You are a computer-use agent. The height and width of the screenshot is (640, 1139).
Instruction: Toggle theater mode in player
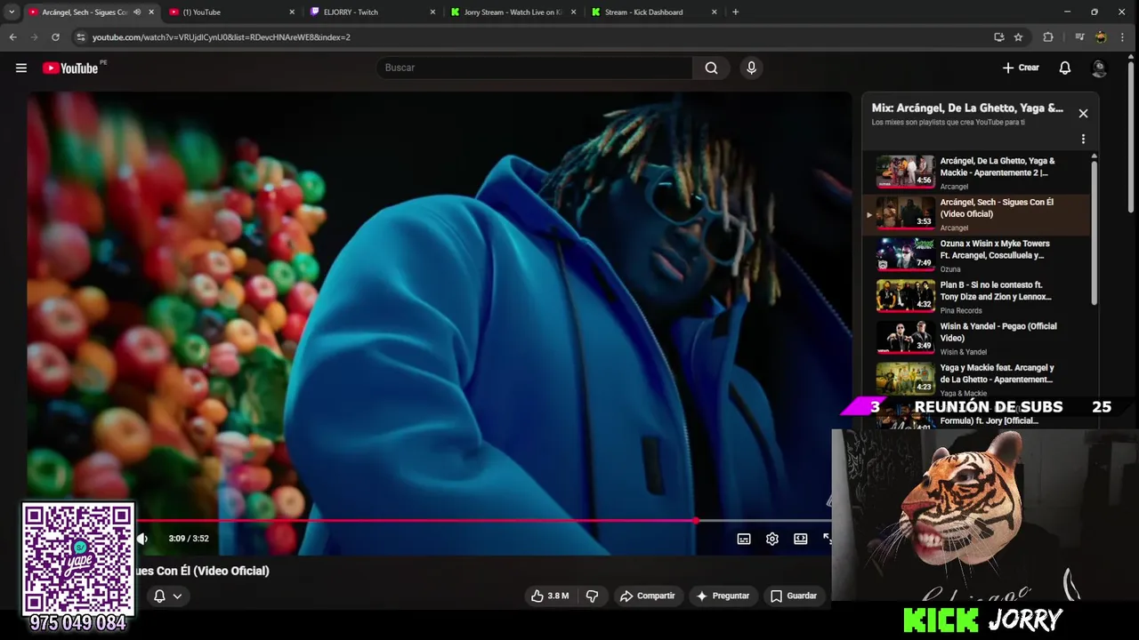(801, 539)
